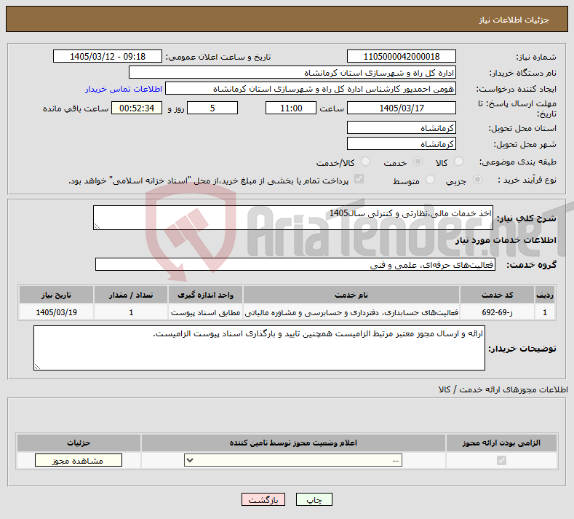Click the جزئیات column header
The width and height of the screenshot is (574, 519).
point(79,443)
